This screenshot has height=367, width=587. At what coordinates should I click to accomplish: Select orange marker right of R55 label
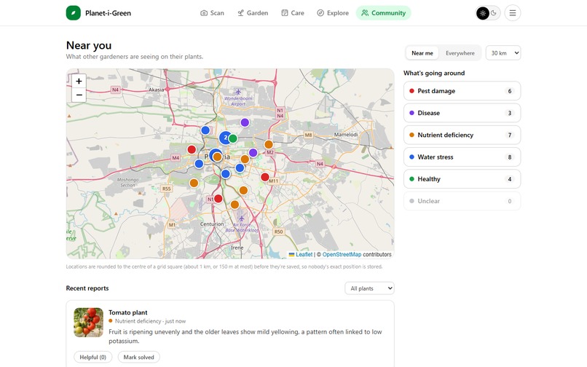(194, 183)
